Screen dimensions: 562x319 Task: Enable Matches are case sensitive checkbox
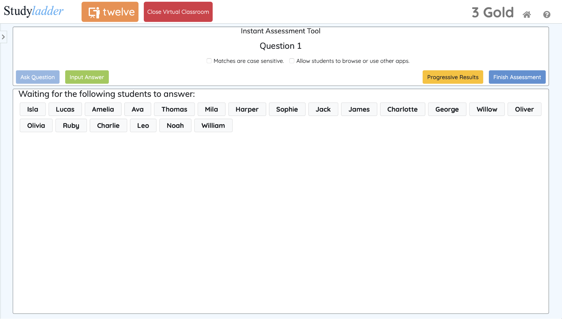coord(209,61)
